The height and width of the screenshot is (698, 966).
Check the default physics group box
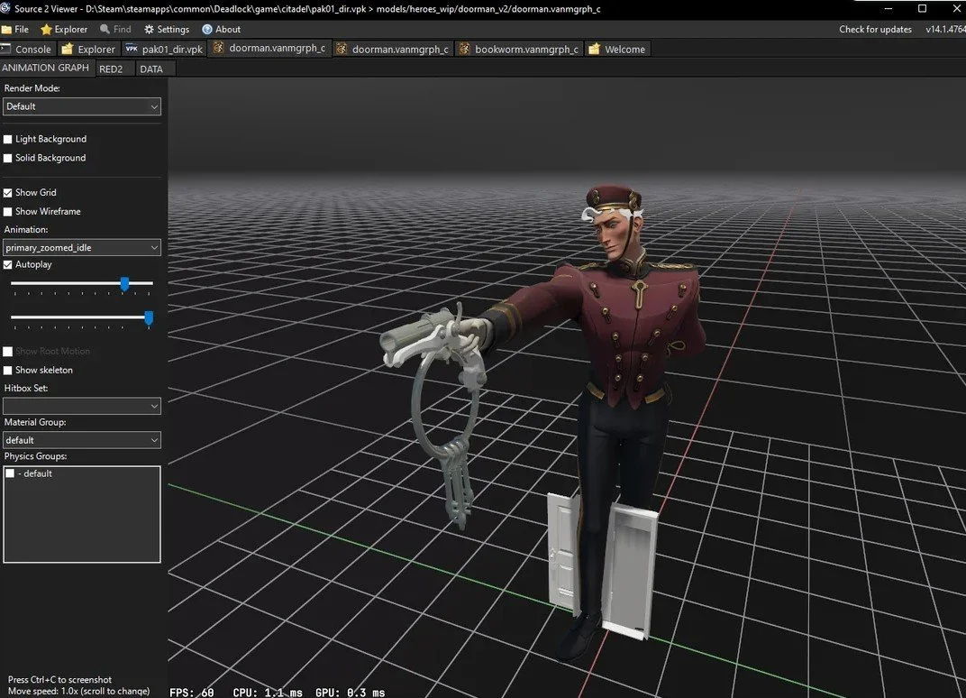pyautogui.click(x=11, y=473)
